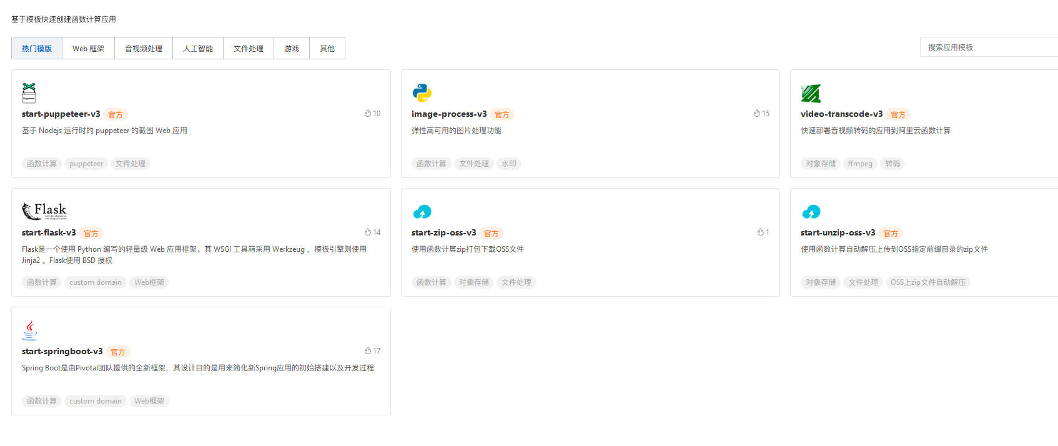Click the 官方 badge on start-zip-oss-v3
The image size is (1058, 446).
pos(492,233)
